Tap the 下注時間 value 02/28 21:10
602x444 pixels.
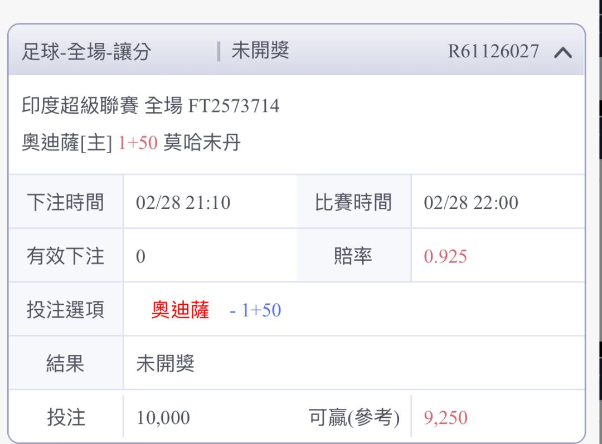point(183,203)
